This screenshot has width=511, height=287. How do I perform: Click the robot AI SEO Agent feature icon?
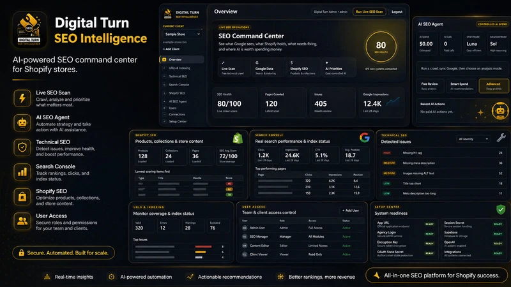(22, 122)
